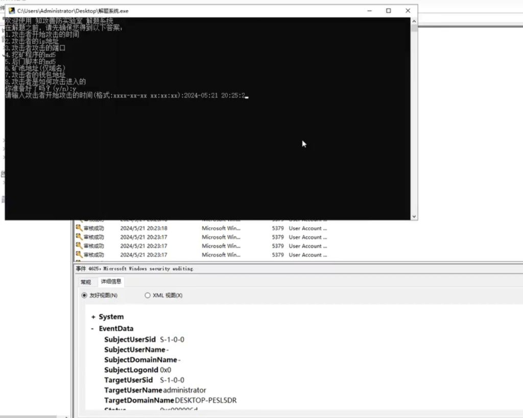
Task: Click the TargetUserName value administrator
Action: (x=184, y=390)
